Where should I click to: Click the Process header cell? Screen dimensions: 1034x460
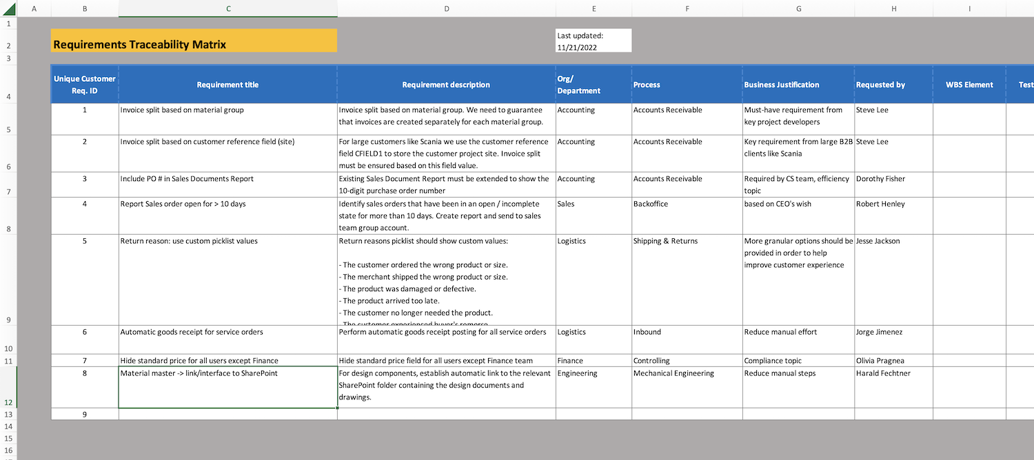[687, 85]
